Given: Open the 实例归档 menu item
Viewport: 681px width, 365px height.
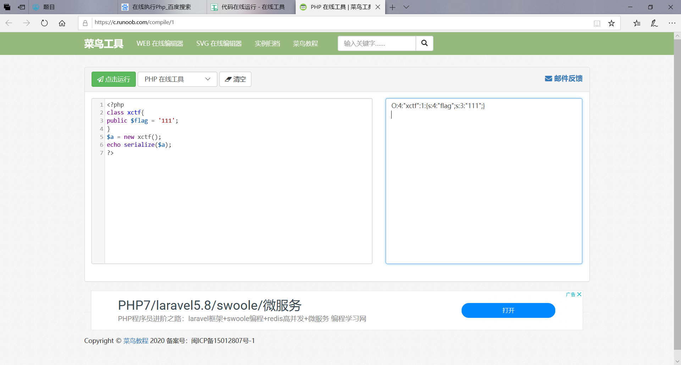Looking at the screenshot, I should [x=267, y=43].
